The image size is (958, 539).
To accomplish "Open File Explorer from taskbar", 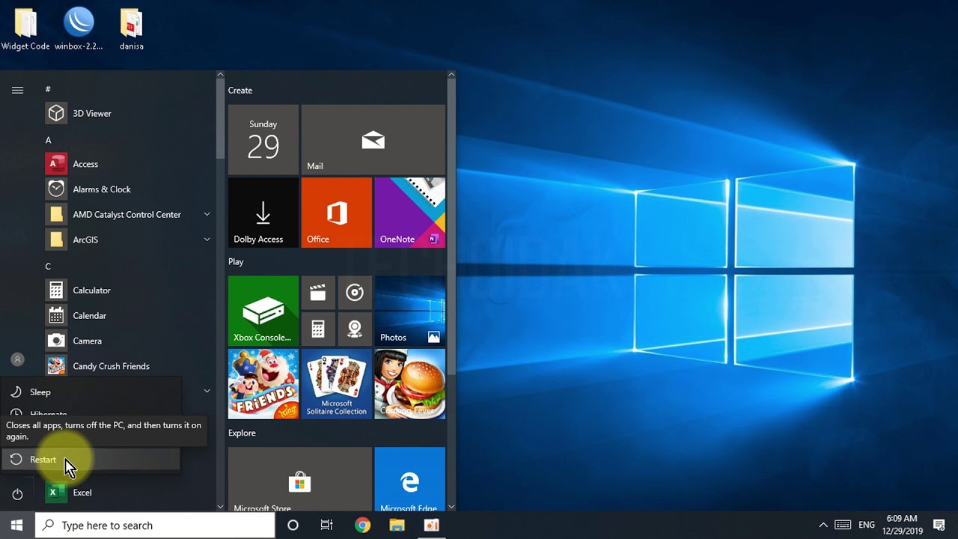I will pyautogui.click(x=397, y=526).
